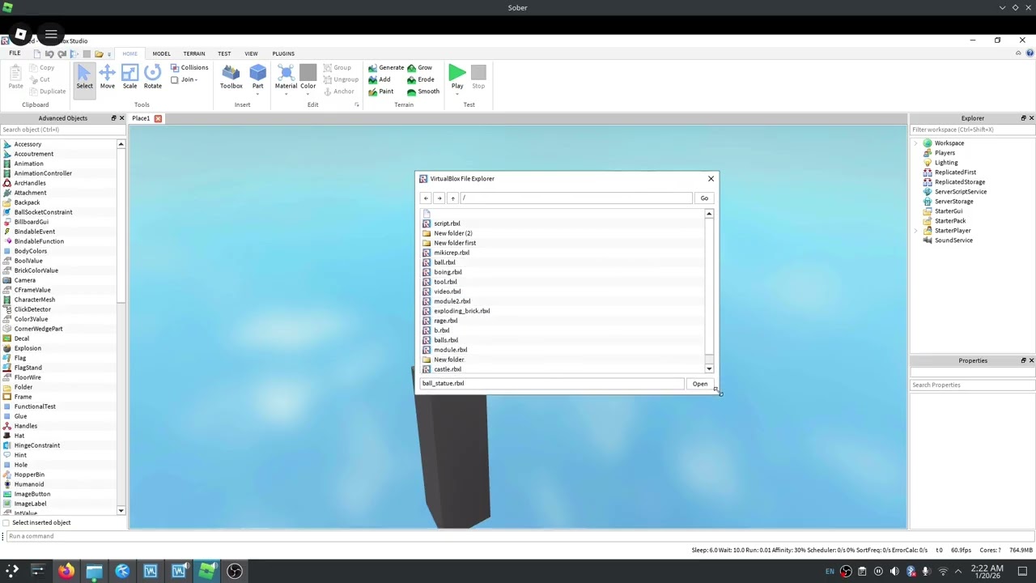Go up one directory in File Explorer
The width and height of the screenshot is (1036, 583).
pos(452,198)
